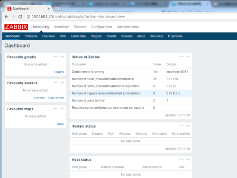Open the Monitoring main menu
This screenshot has height=178, width=237.
41,27
